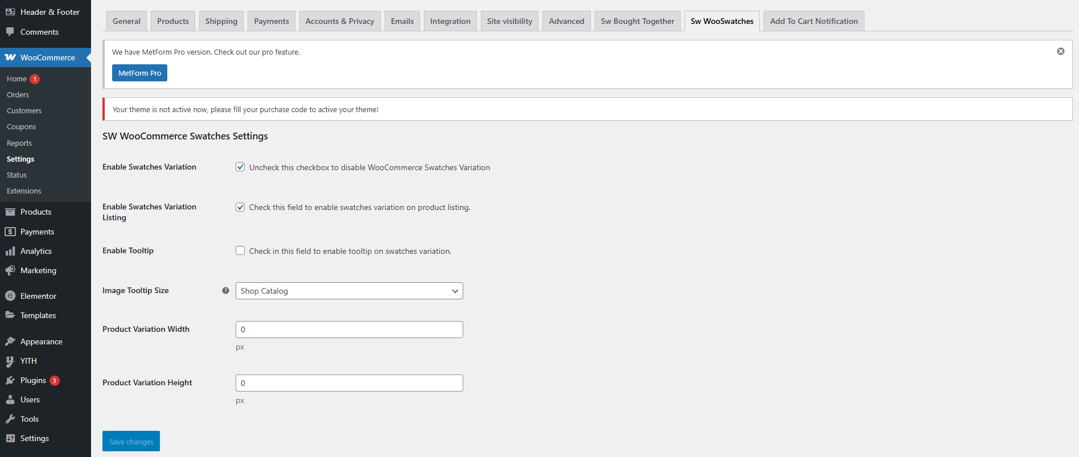Open the Marketing megaphone icon
This screenshot has width=1079, height=457.
pos(10,270)
